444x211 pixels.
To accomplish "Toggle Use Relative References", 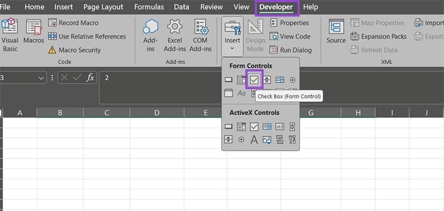I will pyautogui.click(x=87, y=37).
